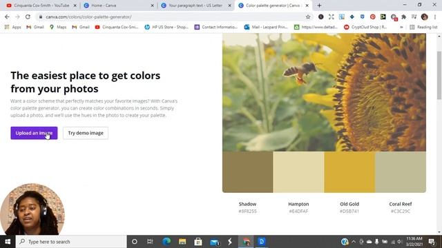442x248 pixels.
Task: Open the Contact Information bookmark
Action: [216, 27]
